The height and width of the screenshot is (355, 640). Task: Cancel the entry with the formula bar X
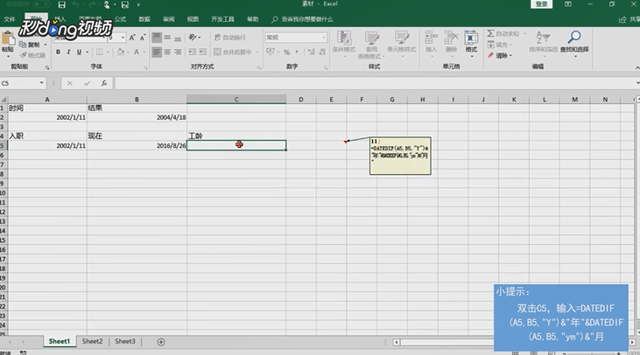[70, 83]
